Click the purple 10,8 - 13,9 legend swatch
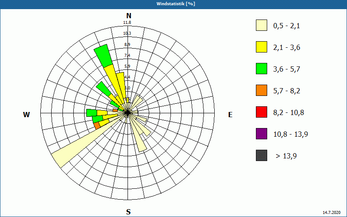 click(262, 134)
